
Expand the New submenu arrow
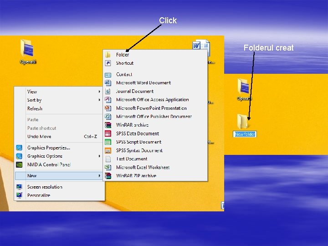point(99,176)
